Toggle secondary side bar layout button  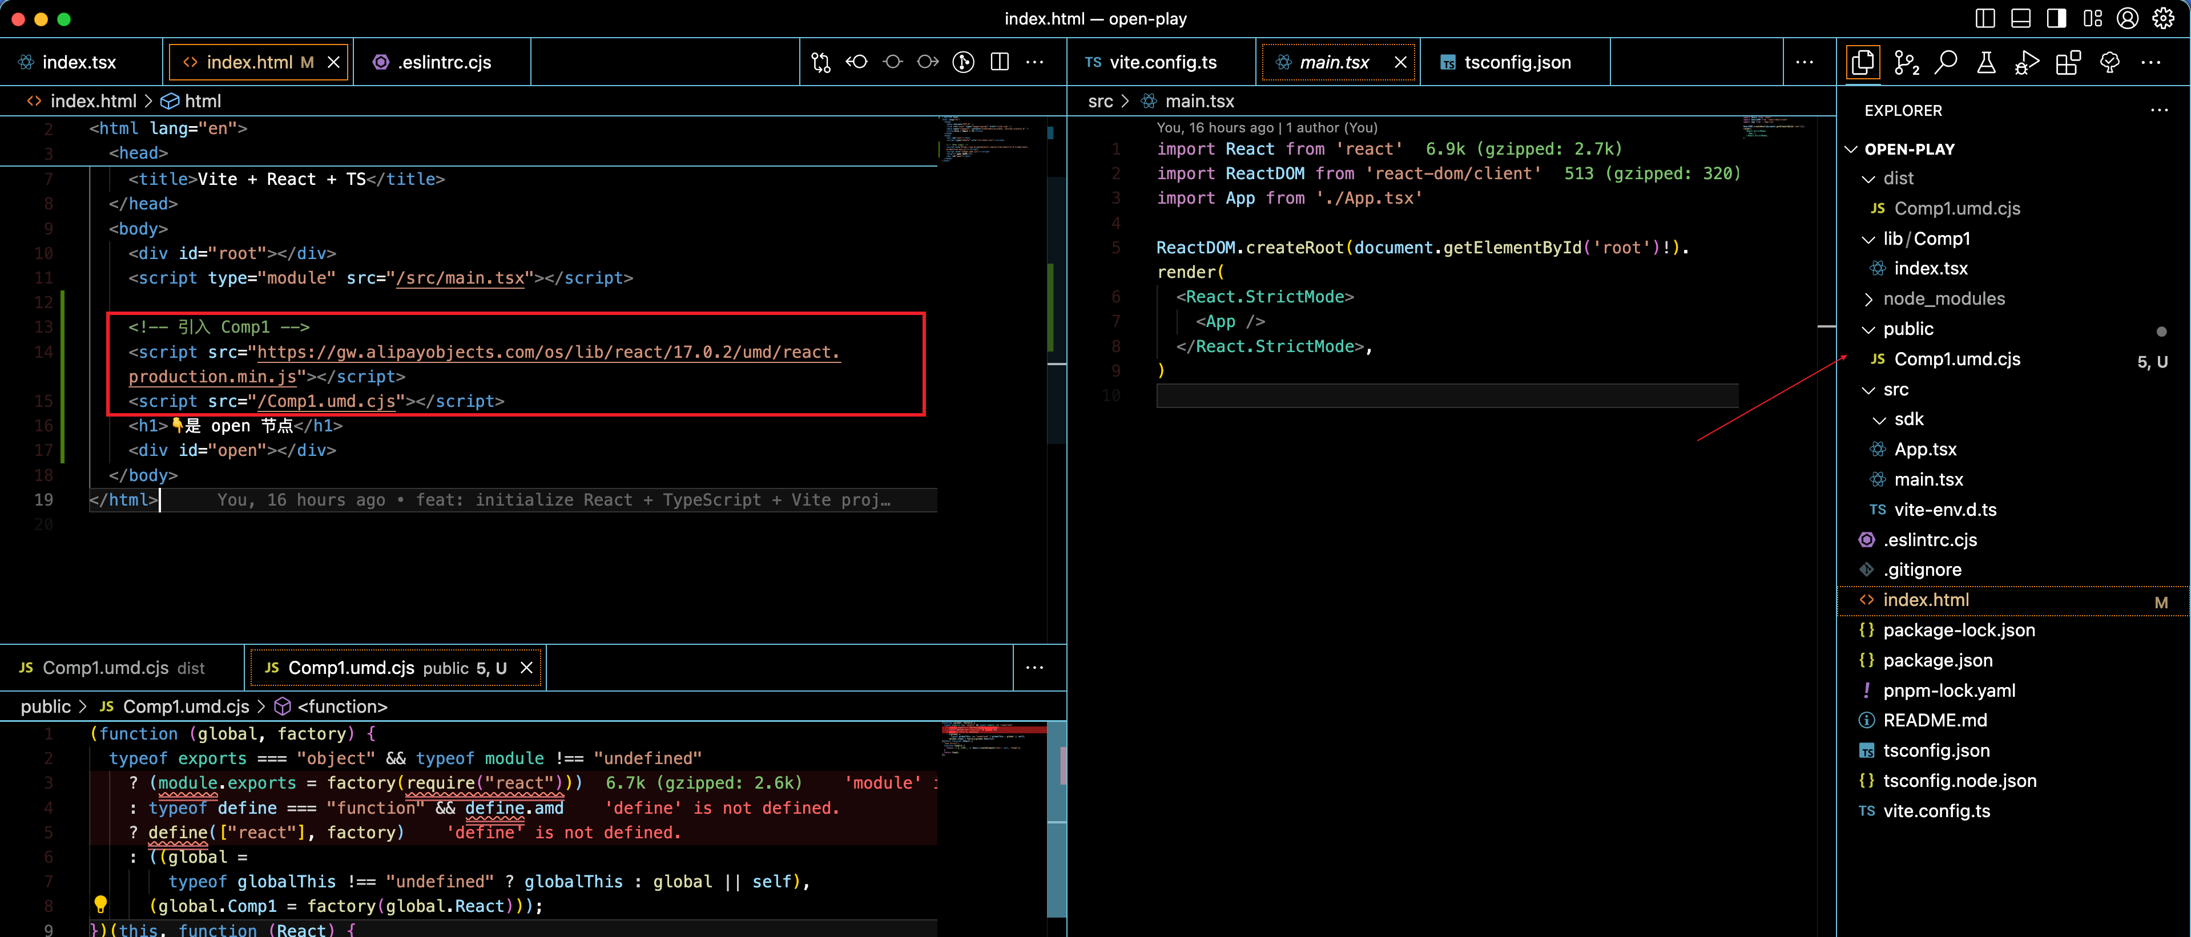point(2057,19)
